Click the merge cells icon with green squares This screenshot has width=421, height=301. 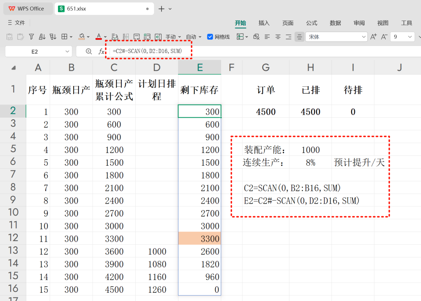(147, 37)
